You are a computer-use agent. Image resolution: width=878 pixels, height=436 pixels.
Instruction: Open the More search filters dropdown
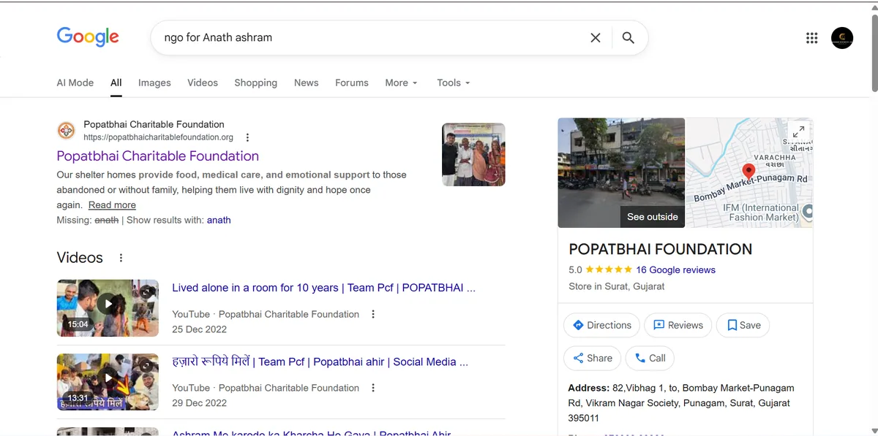[401, 83]
